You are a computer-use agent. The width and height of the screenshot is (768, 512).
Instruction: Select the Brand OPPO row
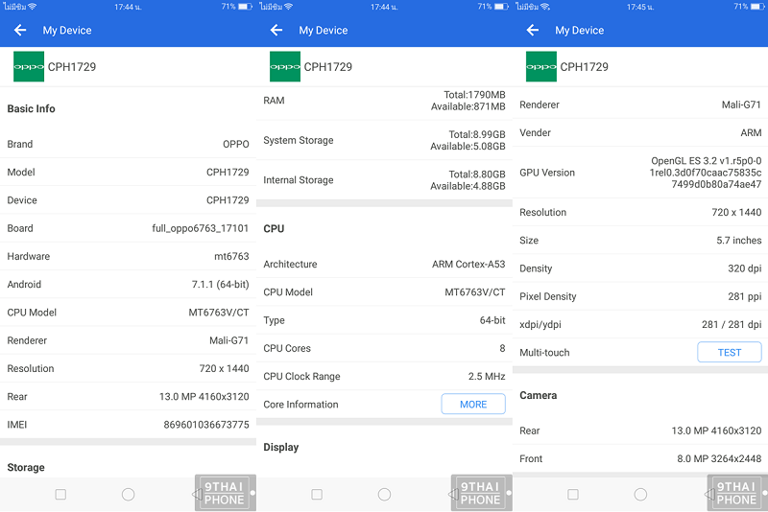pos(128,144)
